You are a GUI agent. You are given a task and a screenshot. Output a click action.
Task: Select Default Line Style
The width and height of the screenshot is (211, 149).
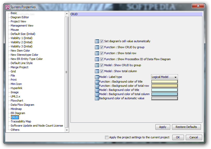click(x=22, y=63)
